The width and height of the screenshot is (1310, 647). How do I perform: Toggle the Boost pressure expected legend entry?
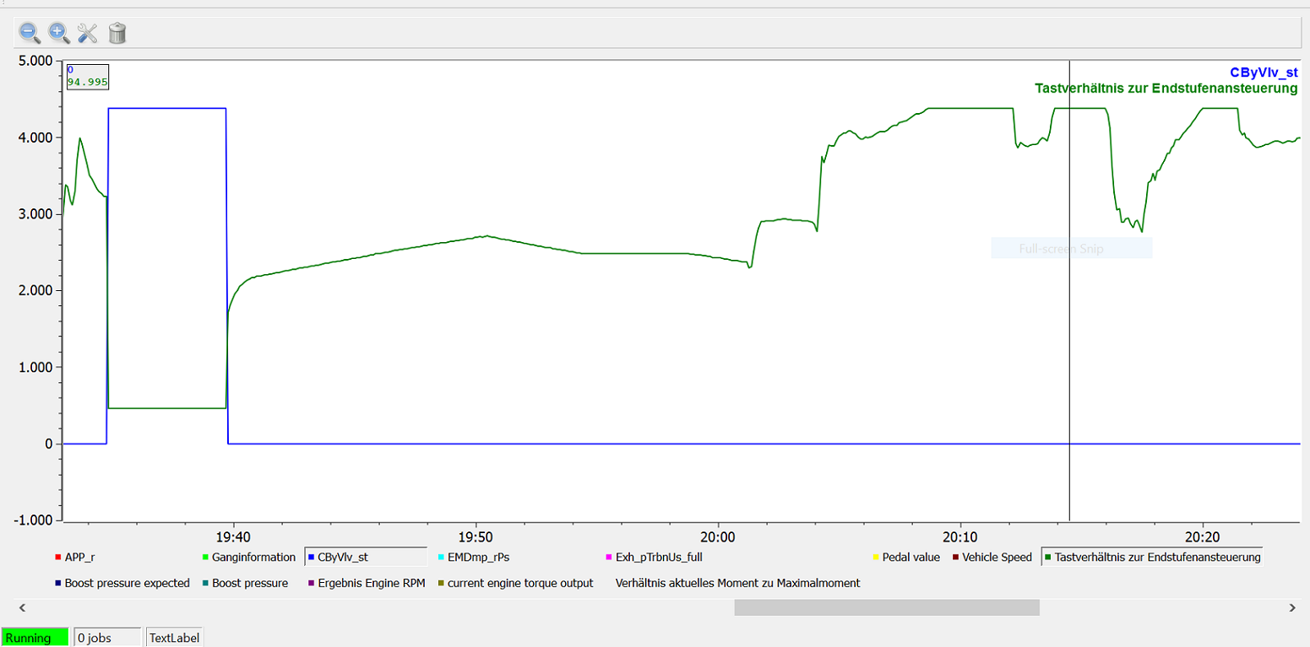122,583
